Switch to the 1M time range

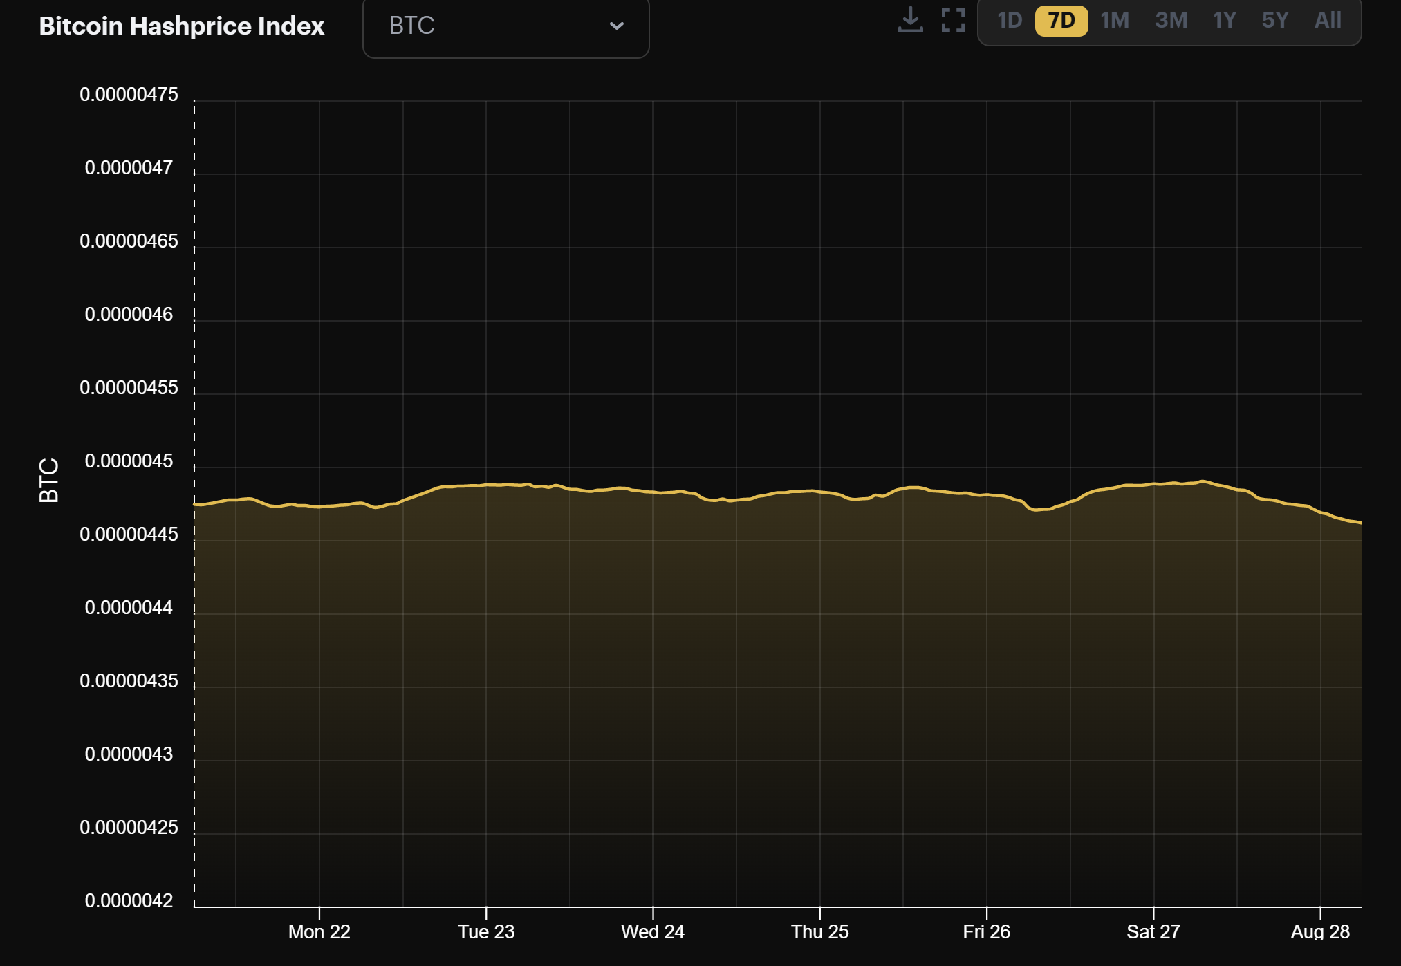pos(1115,20)
